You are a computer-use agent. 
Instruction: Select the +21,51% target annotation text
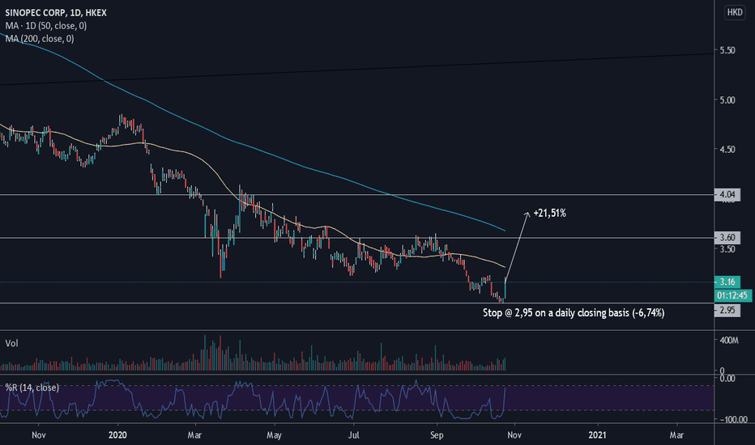(549, 213)
